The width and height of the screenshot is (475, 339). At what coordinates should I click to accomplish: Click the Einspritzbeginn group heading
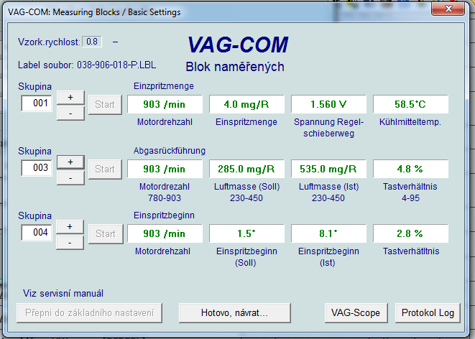(x=164, y=215)
